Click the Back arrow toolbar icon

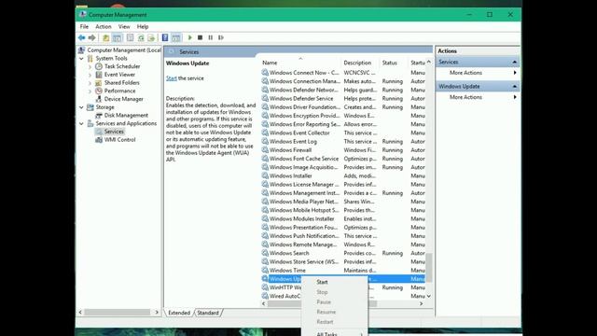(81, 37)
